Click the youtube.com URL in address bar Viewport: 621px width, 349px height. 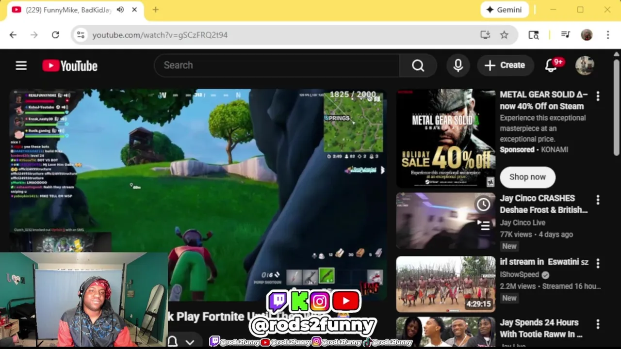(160, 35)
